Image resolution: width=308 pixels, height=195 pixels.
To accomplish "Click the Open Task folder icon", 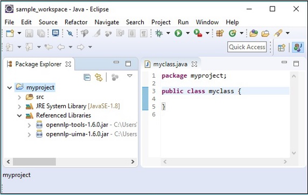I will [x=265, y=33].
